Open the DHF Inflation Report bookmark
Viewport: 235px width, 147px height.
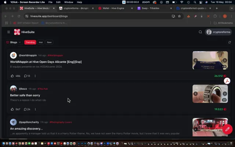(x=26, y=23)
